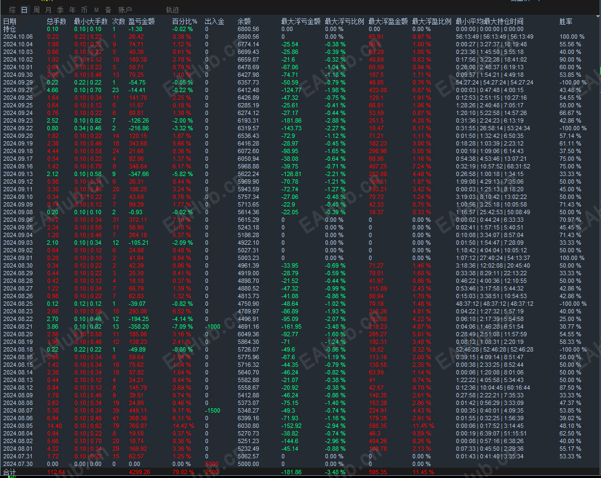
Task: Click the 5000 deposit on 2024.07.30
Action: 212,464
